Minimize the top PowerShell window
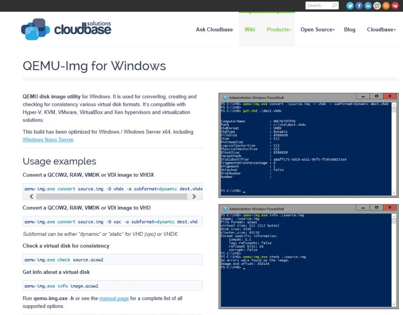The width and height of the screenshot is (403, 315). (x=363, y=96)
